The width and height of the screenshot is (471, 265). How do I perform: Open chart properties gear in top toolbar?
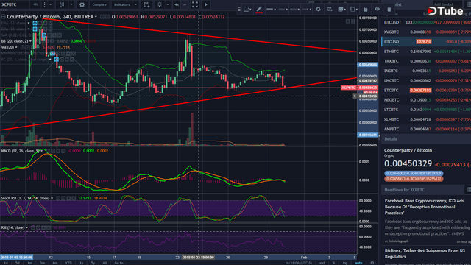(x=82, y=4)
